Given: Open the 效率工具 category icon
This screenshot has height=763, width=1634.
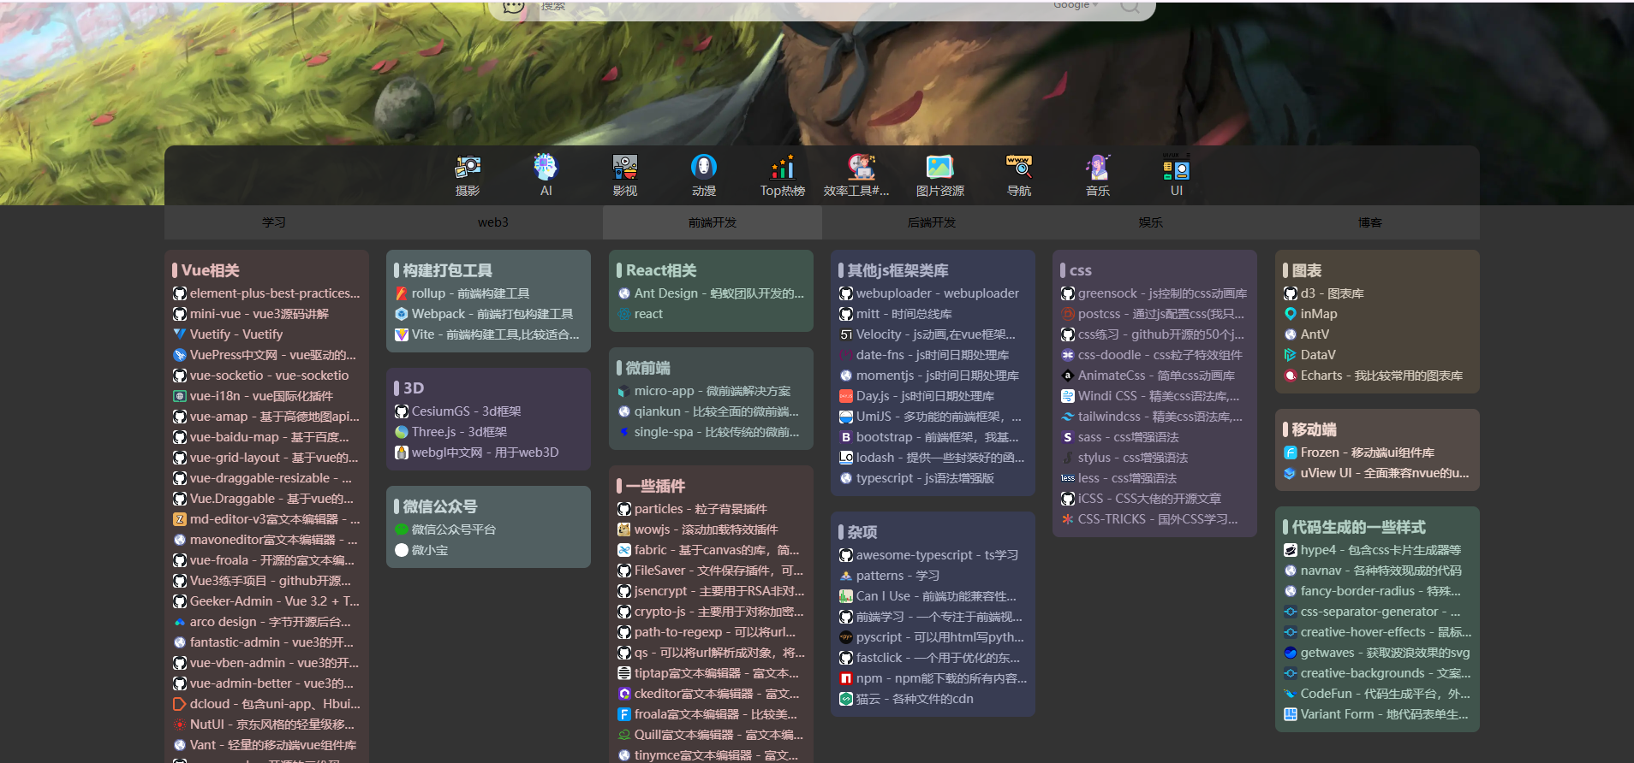Looking at the screenshot, I should point(862,167).
